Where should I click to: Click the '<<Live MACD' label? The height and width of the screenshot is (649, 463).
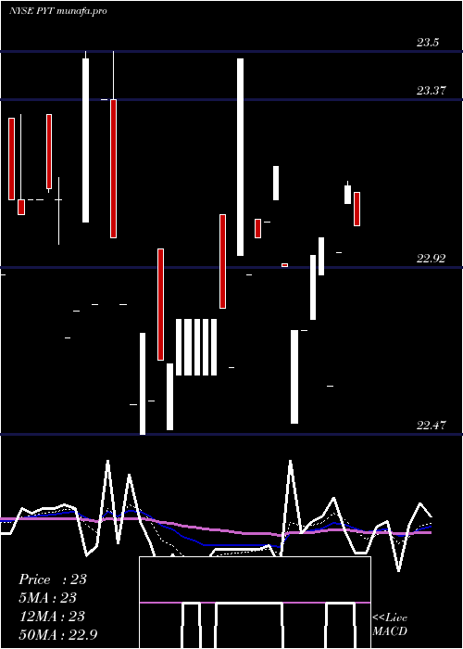click(x=390, y=625)
